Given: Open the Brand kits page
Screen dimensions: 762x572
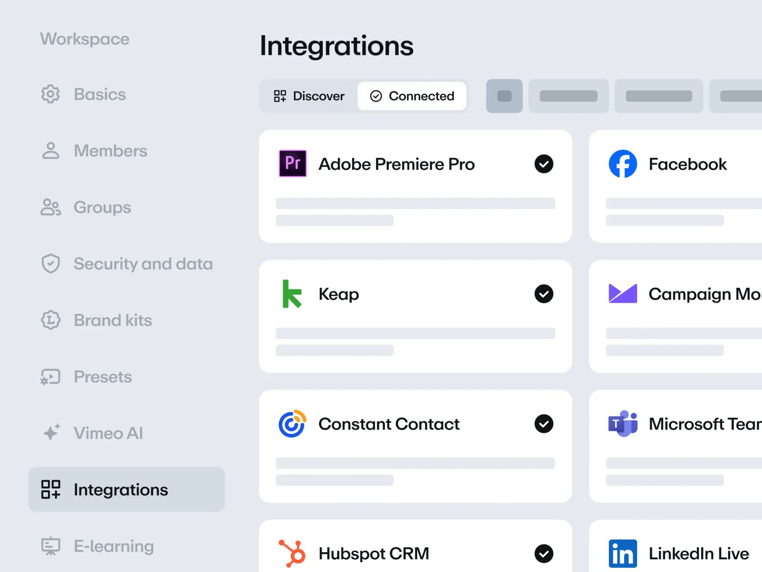Looking at the screenshot, I should (113, 320).
